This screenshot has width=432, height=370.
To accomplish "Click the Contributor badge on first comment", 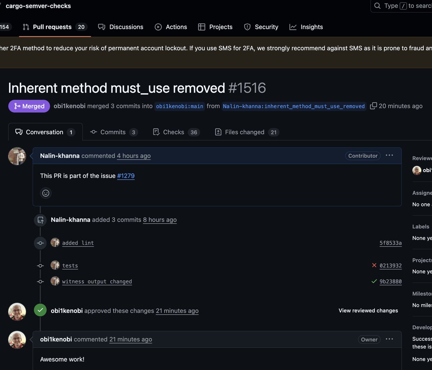I will 363,156.
